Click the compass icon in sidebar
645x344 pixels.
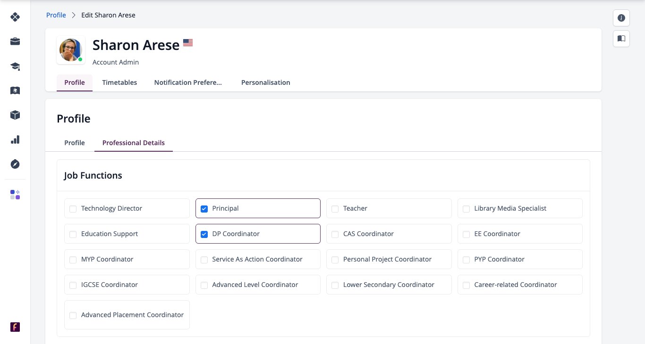pyautogui.click(x=15, y=164)
